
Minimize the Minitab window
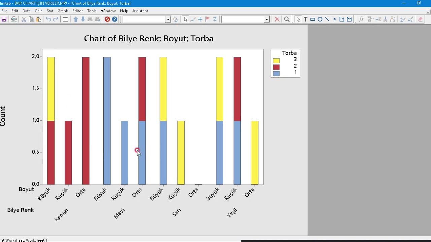point(404,3)
